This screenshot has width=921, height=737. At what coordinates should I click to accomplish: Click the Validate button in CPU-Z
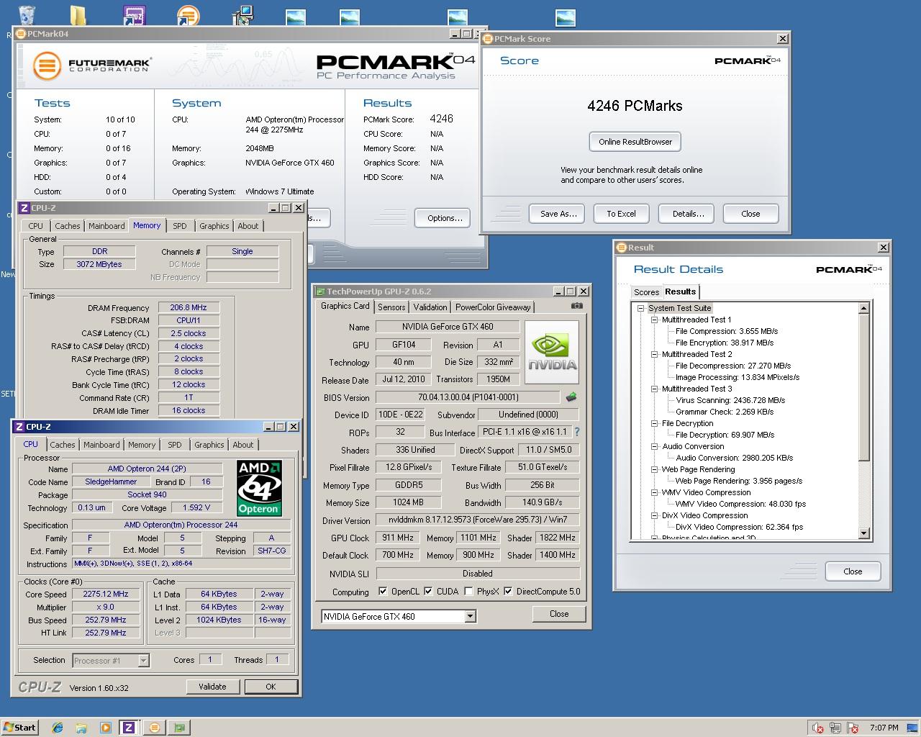tap(212, 687)
